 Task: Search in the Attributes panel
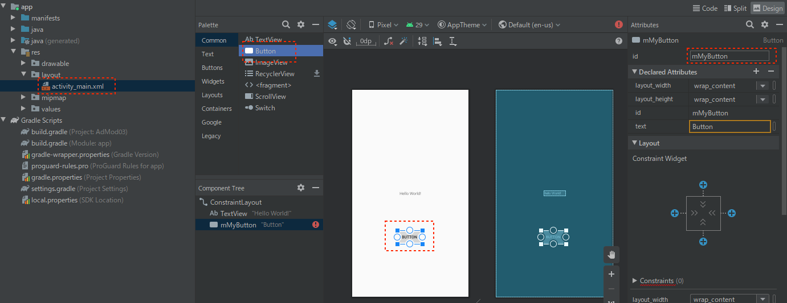[750, 24]
